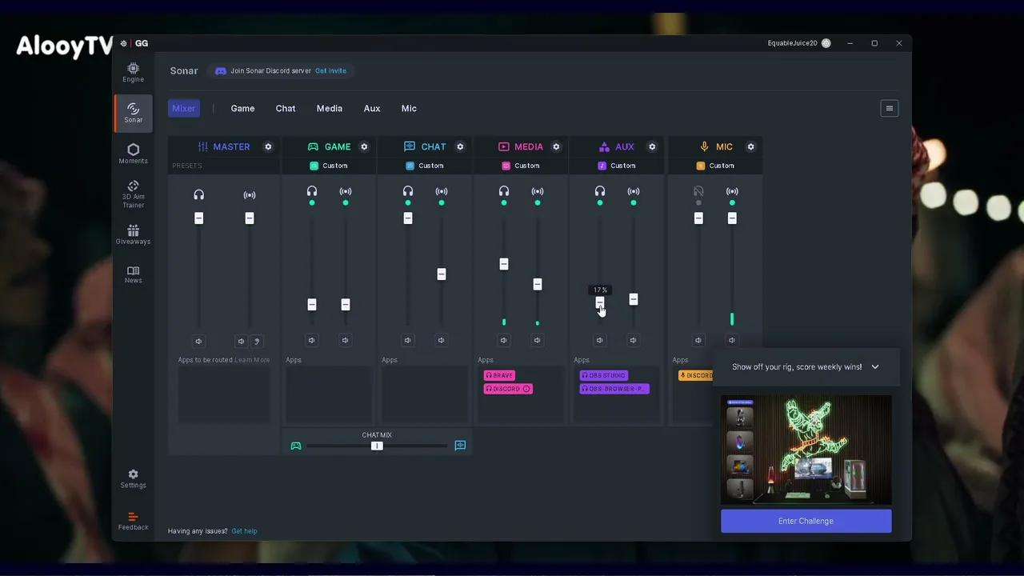Switch to the Game tab

tap(242, 108)
